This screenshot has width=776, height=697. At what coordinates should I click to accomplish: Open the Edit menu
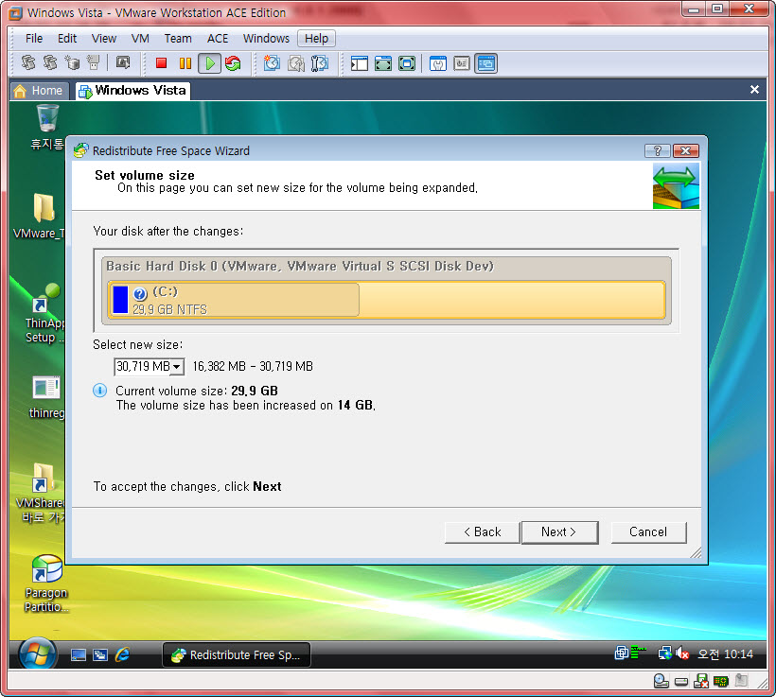click(x=67, y=39)
